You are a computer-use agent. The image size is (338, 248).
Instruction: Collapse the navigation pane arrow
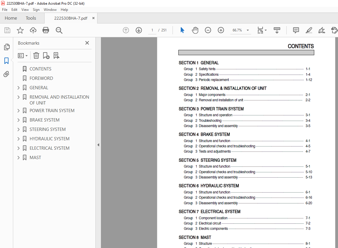point(98,145)
